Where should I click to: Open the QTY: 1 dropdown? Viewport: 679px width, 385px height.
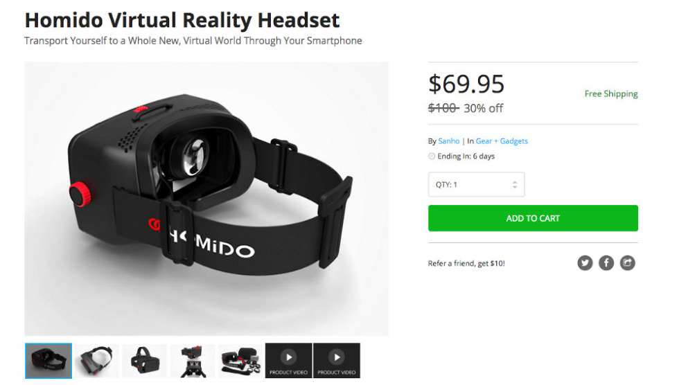tap(477, 184)
